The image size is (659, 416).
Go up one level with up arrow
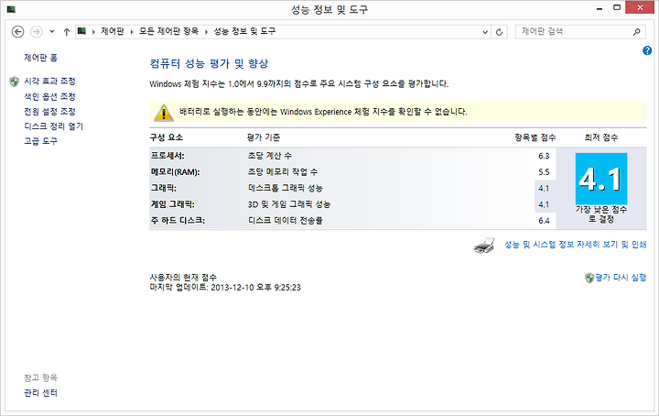(x=67, y=31)
